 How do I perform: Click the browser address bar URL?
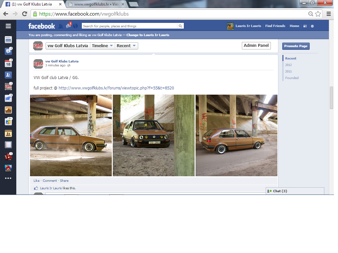pyautogui.click(x=84, y=14)
